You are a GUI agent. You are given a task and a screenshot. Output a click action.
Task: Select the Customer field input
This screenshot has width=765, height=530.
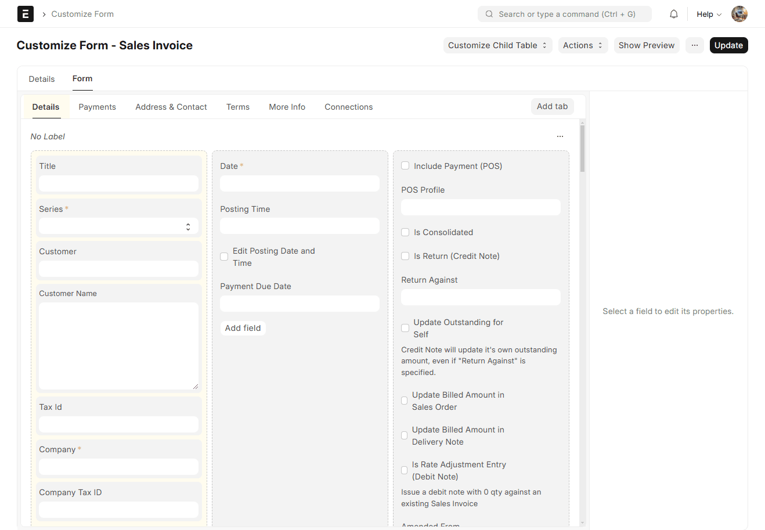pyautogui.click(x=118, y=269)
